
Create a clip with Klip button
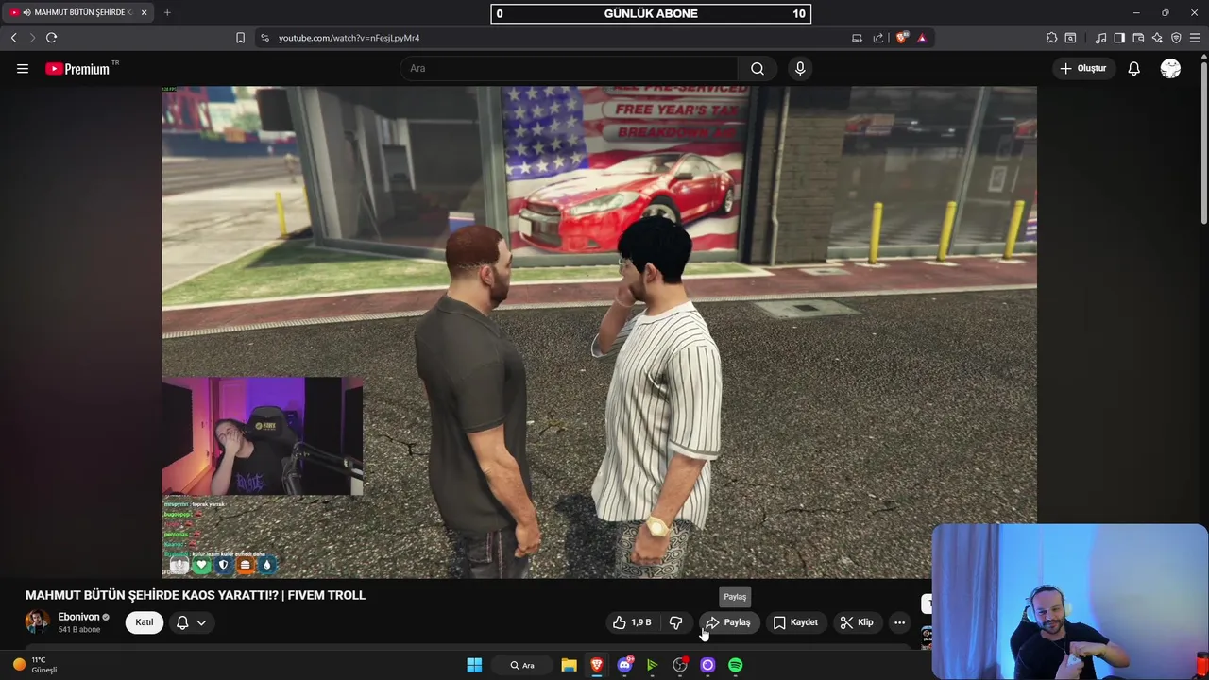coord(857,622)
